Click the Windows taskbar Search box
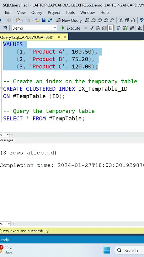Screen dimensions: 144x257 point(129,250)
